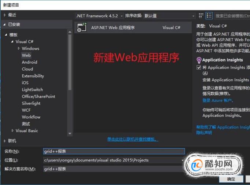Collapse the Visual C# tree node
The image size is (250, 185).
[x=12, y=42]
